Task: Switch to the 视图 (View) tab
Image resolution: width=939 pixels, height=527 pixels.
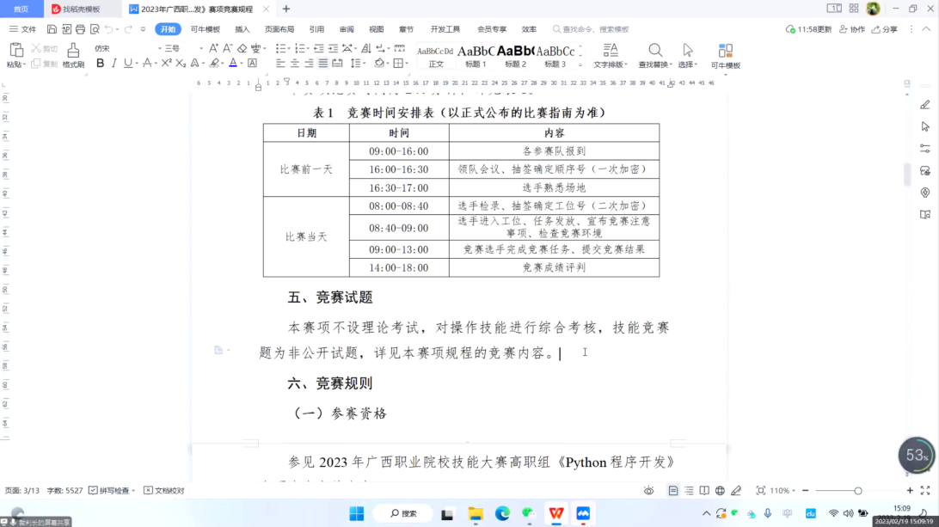Action: tap(376, 29)
